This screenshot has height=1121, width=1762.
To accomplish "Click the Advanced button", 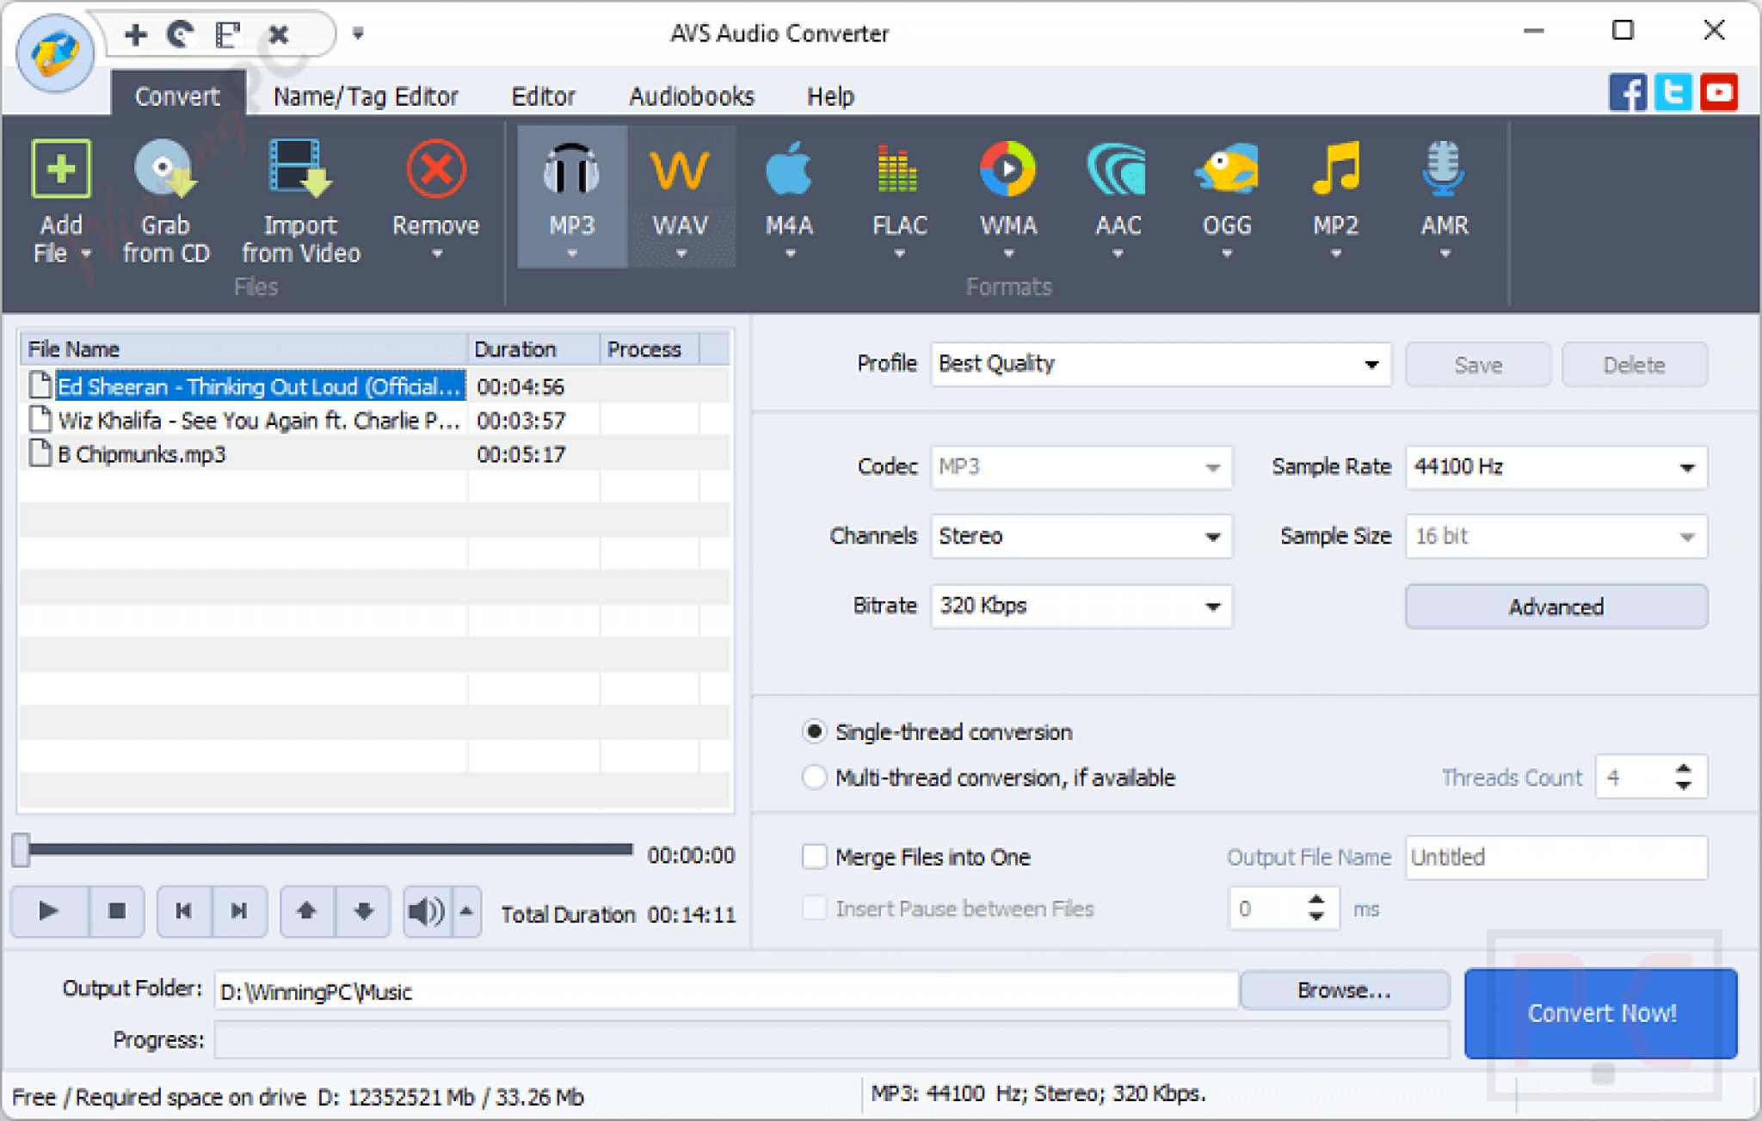I will (1556, 606).
